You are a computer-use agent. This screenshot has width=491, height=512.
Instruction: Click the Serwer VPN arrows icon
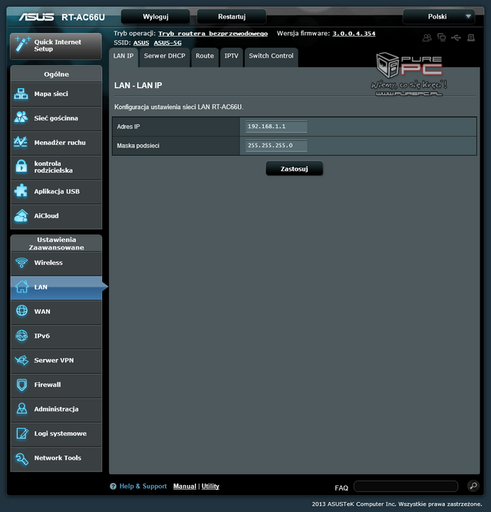(x=21, y=360)
